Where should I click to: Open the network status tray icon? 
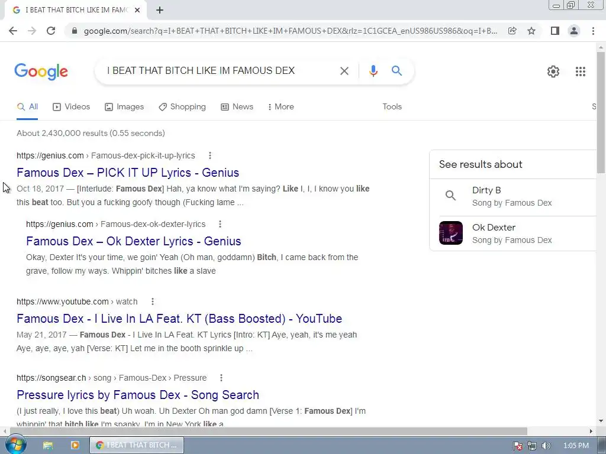coord(532,446)
